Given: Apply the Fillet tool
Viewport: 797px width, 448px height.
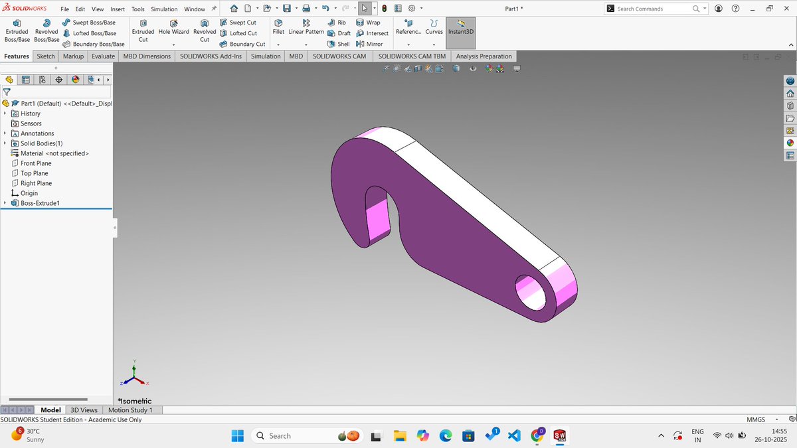Looking at the screenshot, I should [x=278, y=28].
